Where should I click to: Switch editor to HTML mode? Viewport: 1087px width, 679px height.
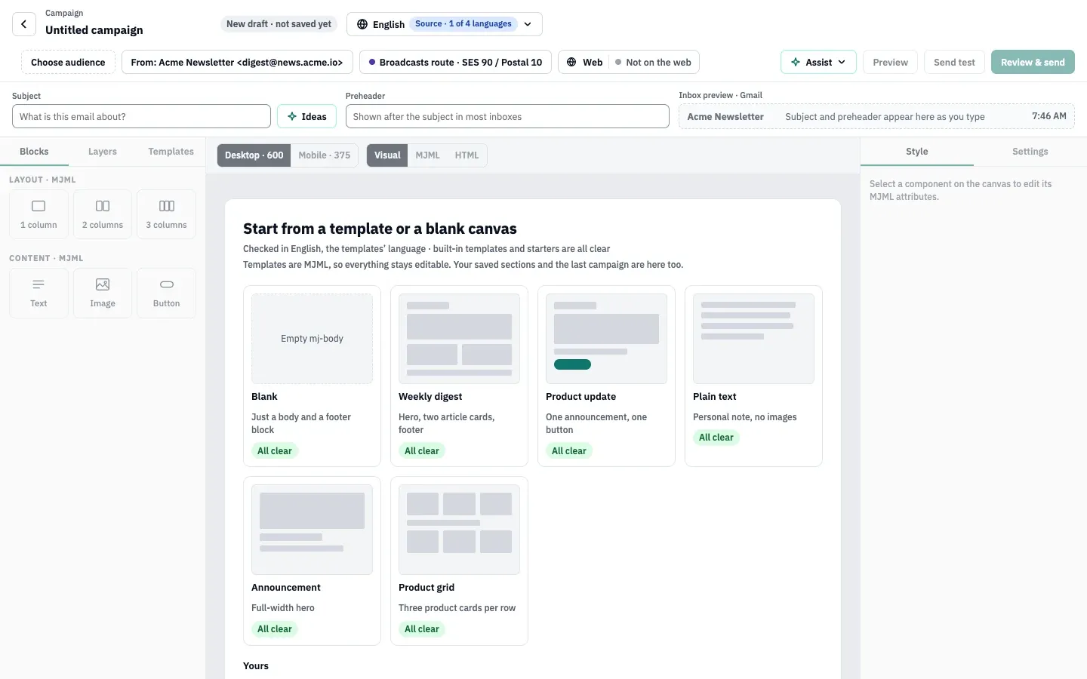pos(467,155)
